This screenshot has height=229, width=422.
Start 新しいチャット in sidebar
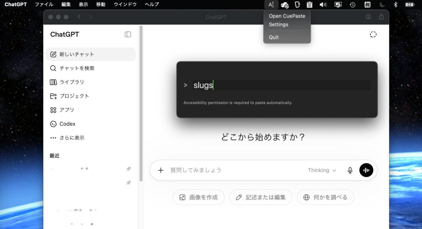tap(91, 54)
